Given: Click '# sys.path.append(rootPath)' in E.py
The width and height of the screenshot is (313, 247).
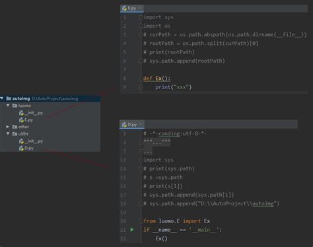Looking at the screenshot, I should coord(184,61).
